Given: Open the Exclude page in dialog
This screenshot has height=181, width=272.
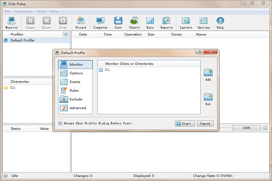Looking at the screenshot, I should tap(75, 99).
